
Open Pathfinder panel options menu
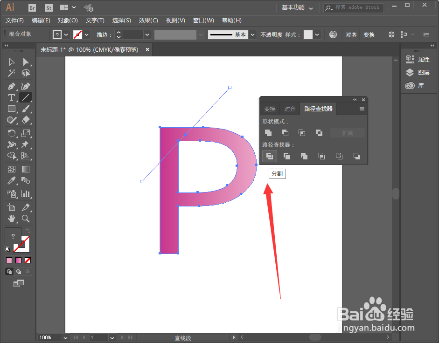pos(362,109)
